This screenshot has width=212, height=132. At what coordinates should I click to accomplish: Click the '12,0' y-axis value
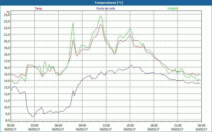click(x=7, y=94)
